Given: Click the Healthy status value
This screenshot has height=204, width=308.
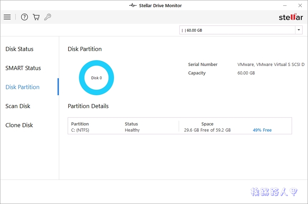Looking at the screenshot, I should pyautogui.click(x=132, y=130).
